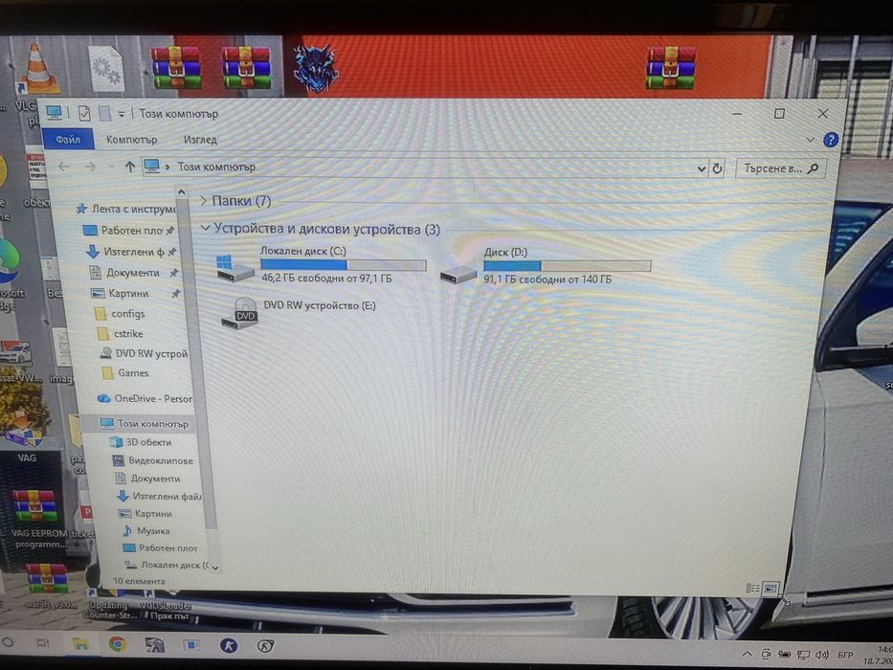Click navigation pane scroll up arrow
This screenshot has height=670, width=893.
(x=181, y=192)
